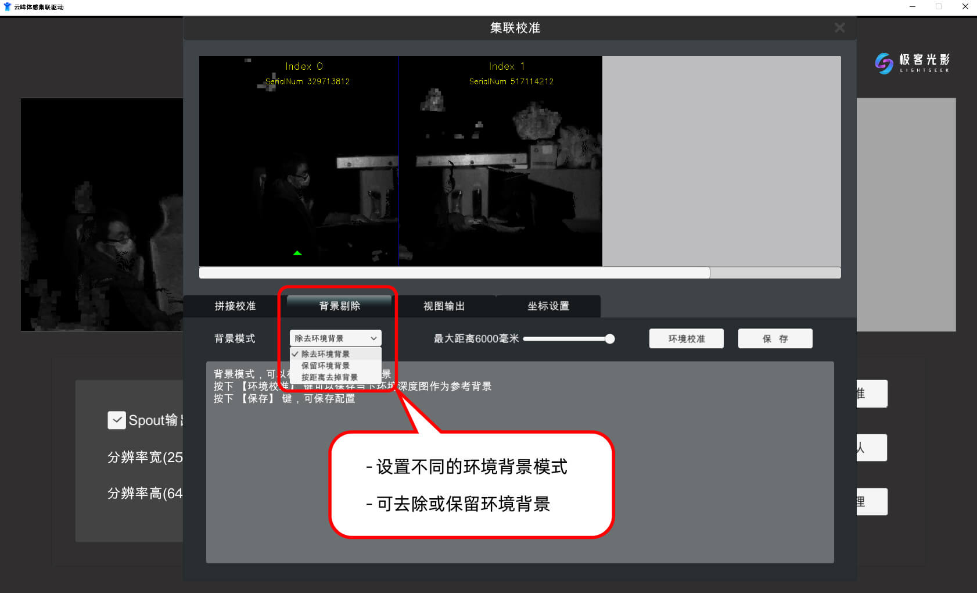Select 保留环境背景 option
The height and width of the screenshot is (593, 977).
click(325, 366)
